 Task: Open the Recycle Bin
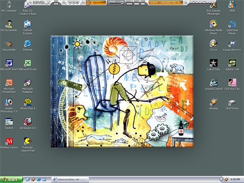(9, 46)
